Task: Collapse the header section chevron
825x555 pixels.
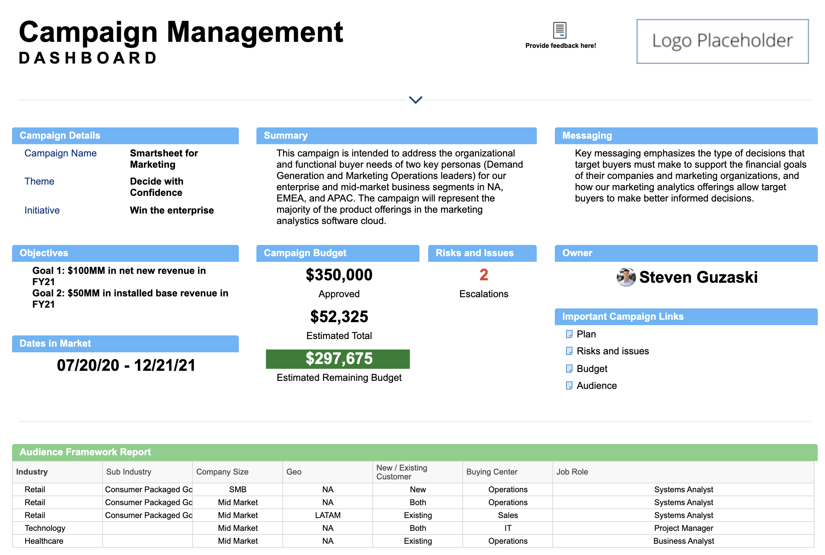Action: (x=415, y=99)
